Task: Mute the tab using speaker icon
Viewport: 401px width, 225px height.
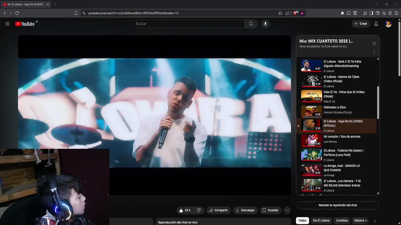Action: (8, 4)
